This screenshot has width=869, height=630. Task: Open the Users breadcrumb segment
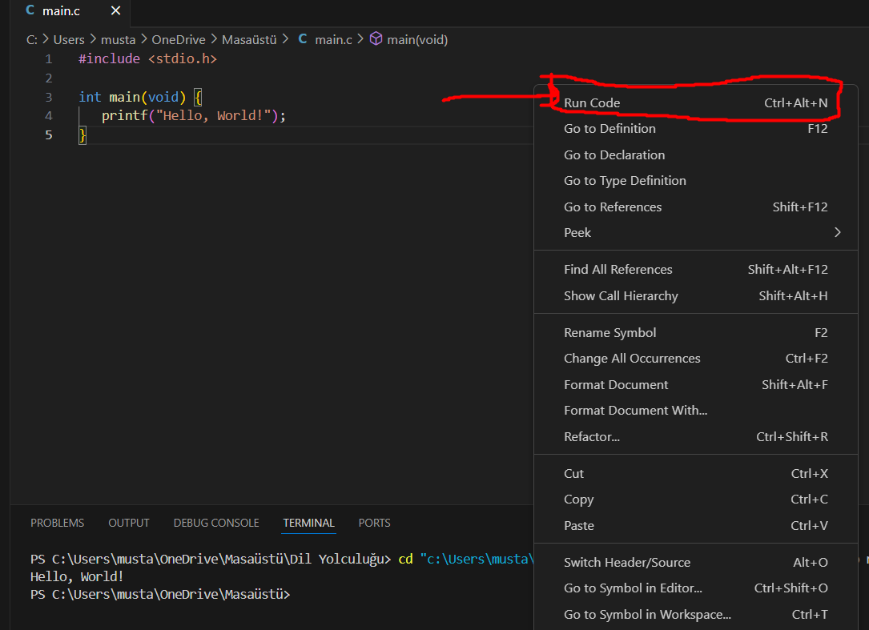point(69,40)
